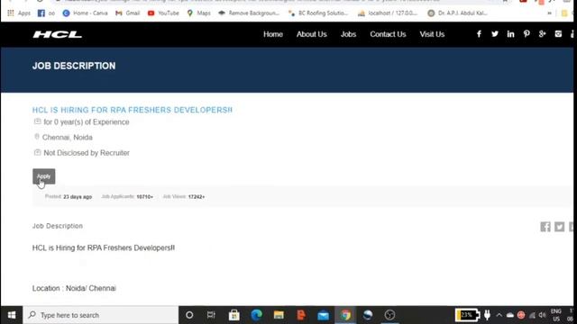Open HCL LinkedIn icon in header
577x324 pixels.
coord(510,34)
